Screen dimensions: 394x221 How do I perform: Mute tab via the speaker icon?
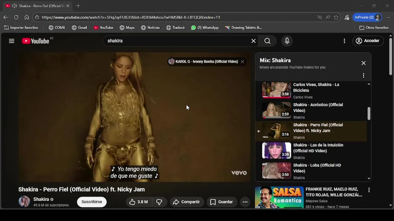pos(14,6)
